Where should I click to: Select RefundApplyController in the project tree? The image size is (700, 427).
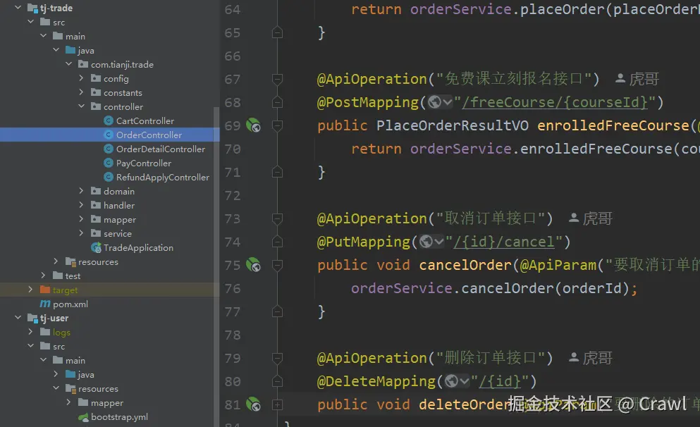pos(163,177)
